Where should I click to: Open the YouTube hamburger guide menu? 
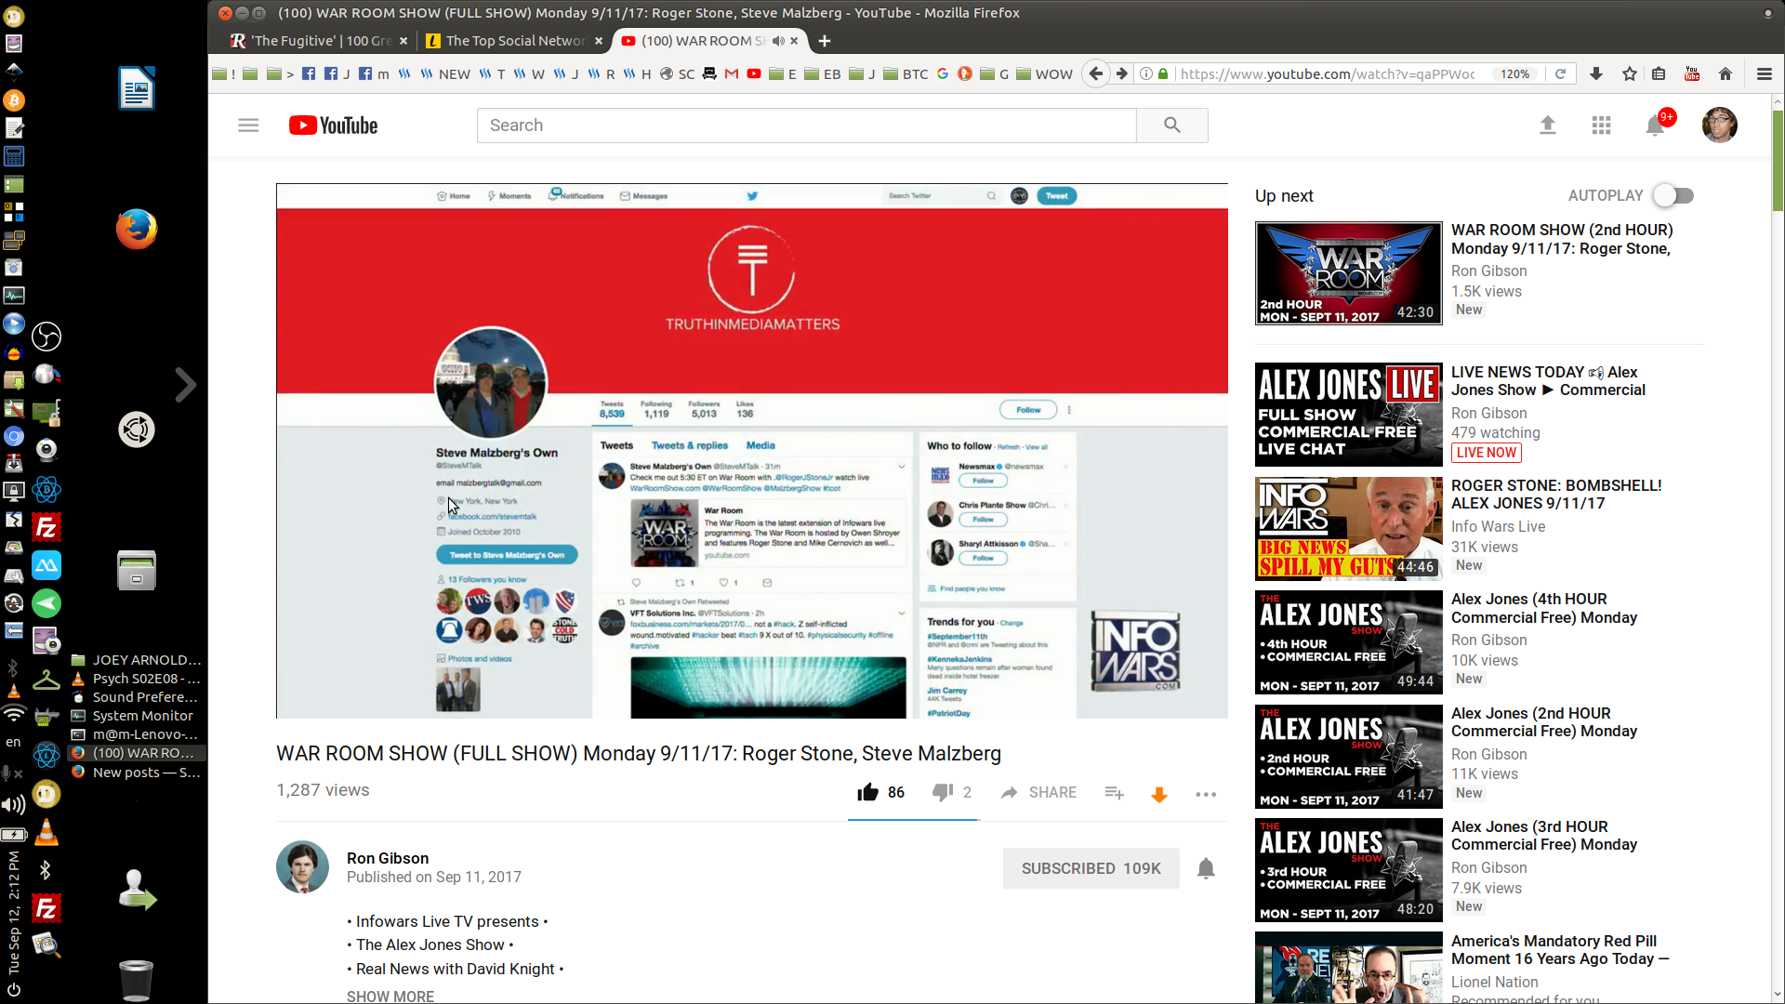pyautogui.click(x=248, y=125)
